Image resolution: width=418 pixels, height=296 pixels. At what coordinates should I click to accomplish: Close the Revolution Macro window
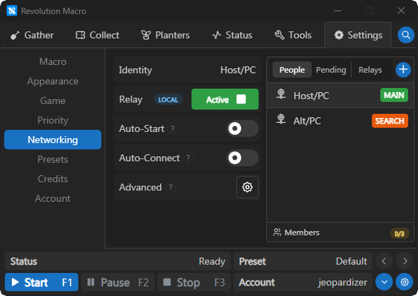[401, 10]
